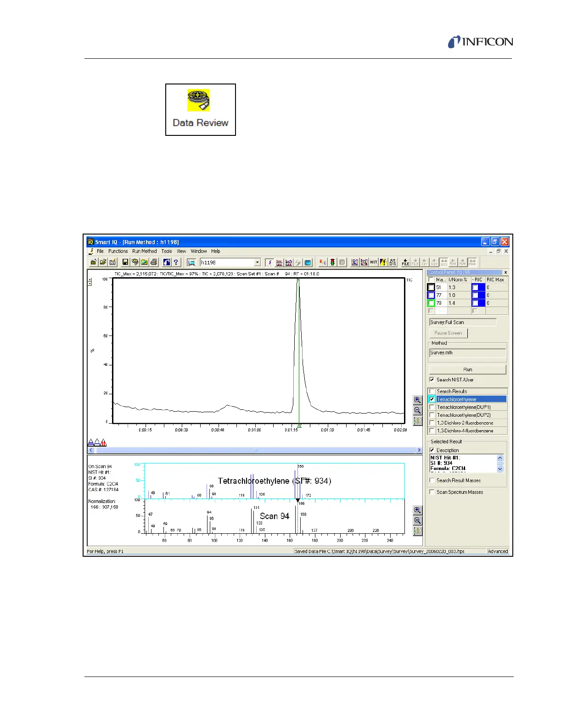Uncheck the Description checkbox
The image size is (561, 727).
coord(432,450)
